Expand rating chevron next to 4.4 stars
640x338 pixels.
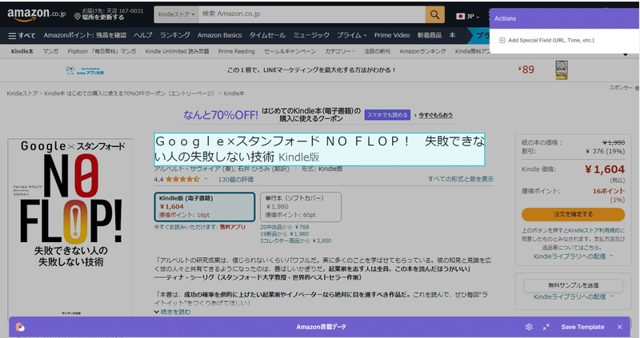(x=206, y=178)
